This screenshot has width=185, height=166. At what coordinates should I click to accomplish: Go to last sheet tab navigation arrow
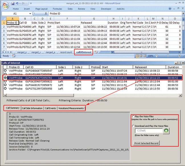tap(11, 52)
